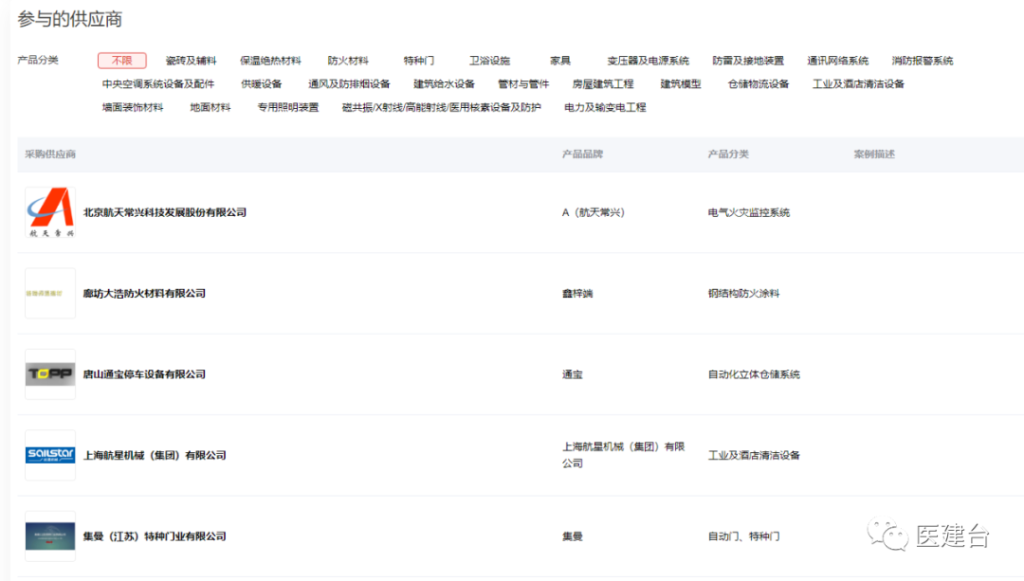Click the TOPP logo of 唐山通宝
1024x581 pixels.
49,373
